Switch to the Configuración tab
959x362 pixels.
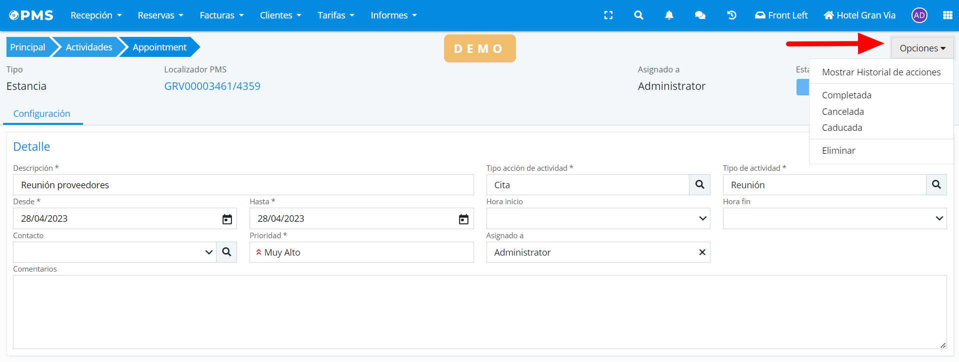click(41, 114)
